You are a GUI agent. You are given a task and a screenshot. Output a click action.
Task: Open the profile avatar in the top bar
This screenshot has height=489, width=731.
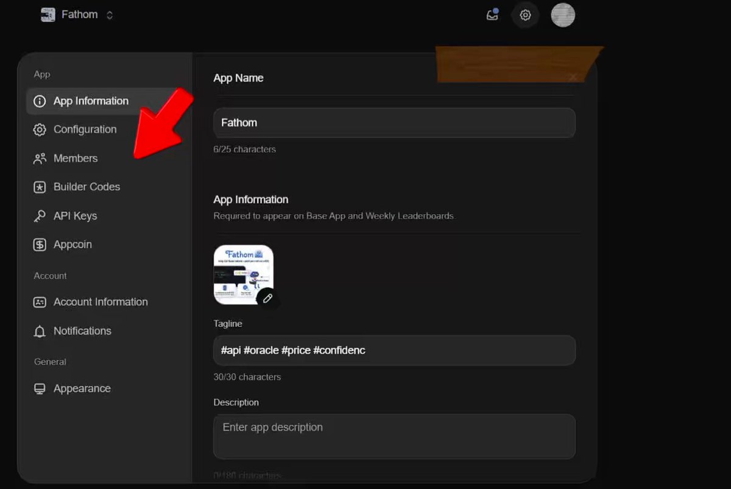click(563, 15)
